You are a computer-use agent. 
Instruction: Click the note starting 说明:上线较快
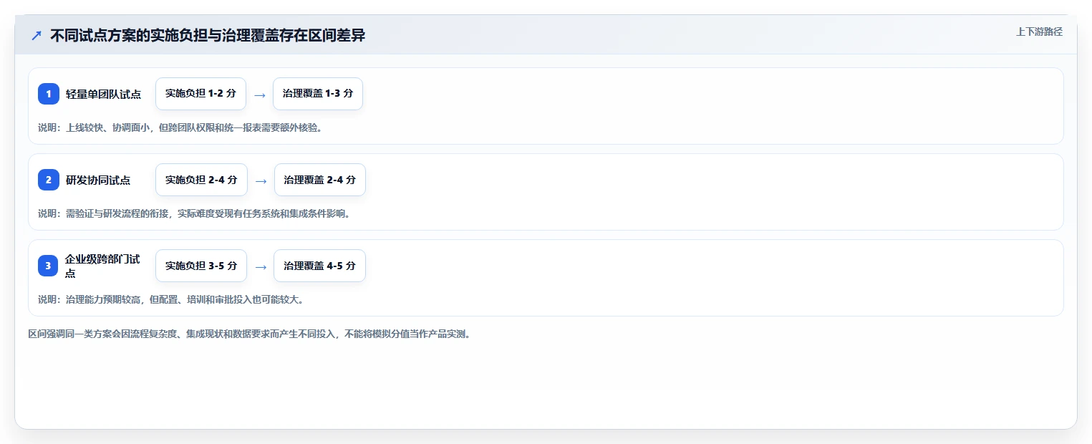point(180,127)
